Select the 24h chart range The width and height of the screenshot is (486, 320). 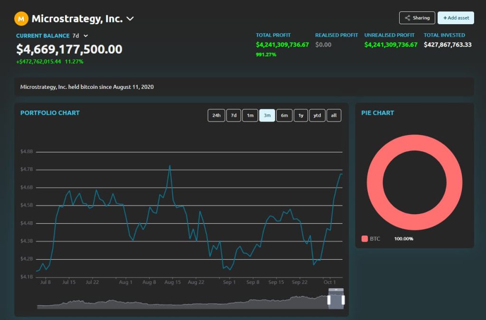pos(216,115)
